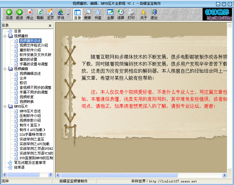234x185 pixels.
Task: Open 软件安装及文件关联 page
Action: pos(35,55)
